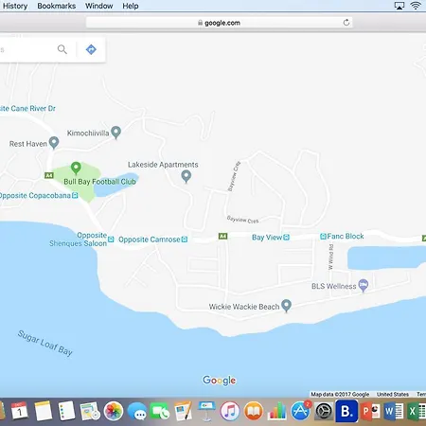This screenshot has width=426, height=426.
Task: Click the Lakeside Apartments label
Action: [x=163, y=165]
